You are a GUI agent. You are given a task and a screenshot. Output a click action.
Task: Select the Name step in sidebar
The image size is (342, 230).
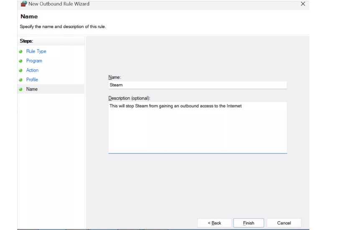pos(32,89)
